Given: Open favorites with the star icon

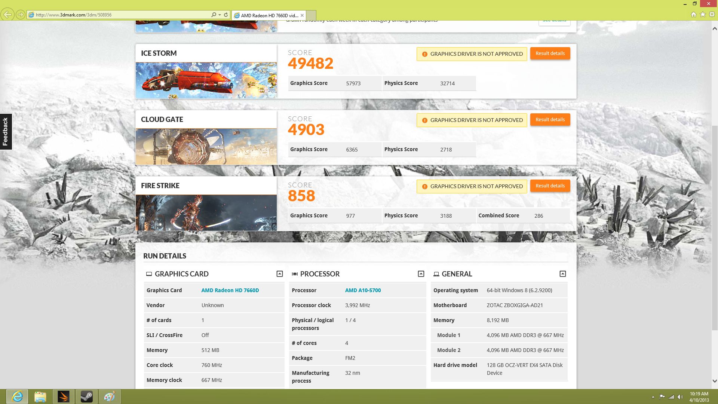Looking at the screenshot, I should pos(703,15).
